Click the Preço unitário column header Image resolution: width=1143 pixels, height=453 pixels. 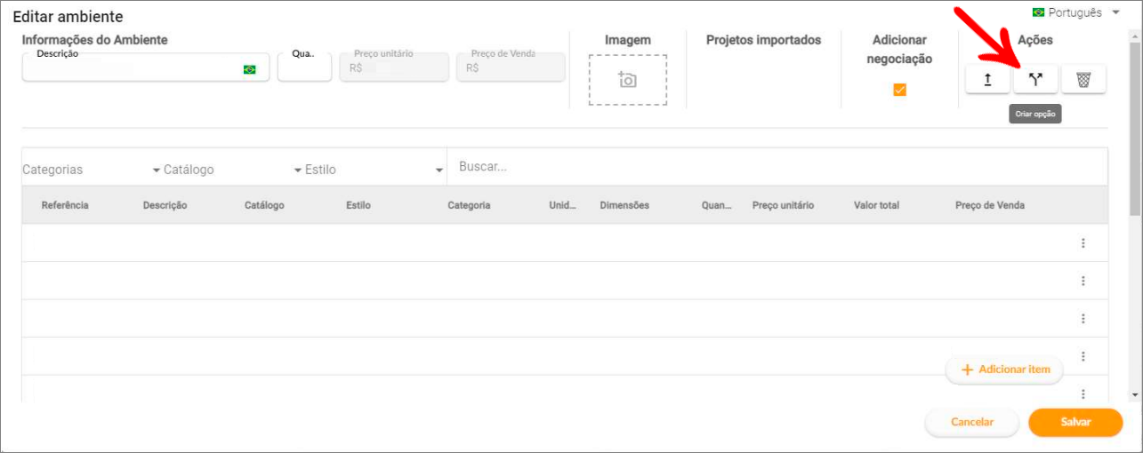click(783, 205)
